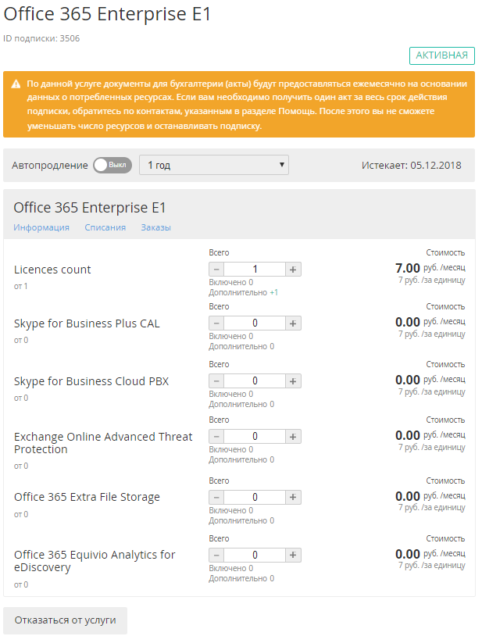Focus Skype for Business Cloud PBX quantity field
The height and width of the screenshot is (636, 482).
255,381
